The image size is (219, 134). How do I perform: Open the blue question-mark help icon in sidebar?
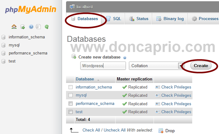(31, 27)
